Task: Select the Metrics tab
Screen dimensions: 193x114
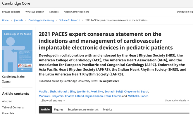Action: (x=108, y=109)
